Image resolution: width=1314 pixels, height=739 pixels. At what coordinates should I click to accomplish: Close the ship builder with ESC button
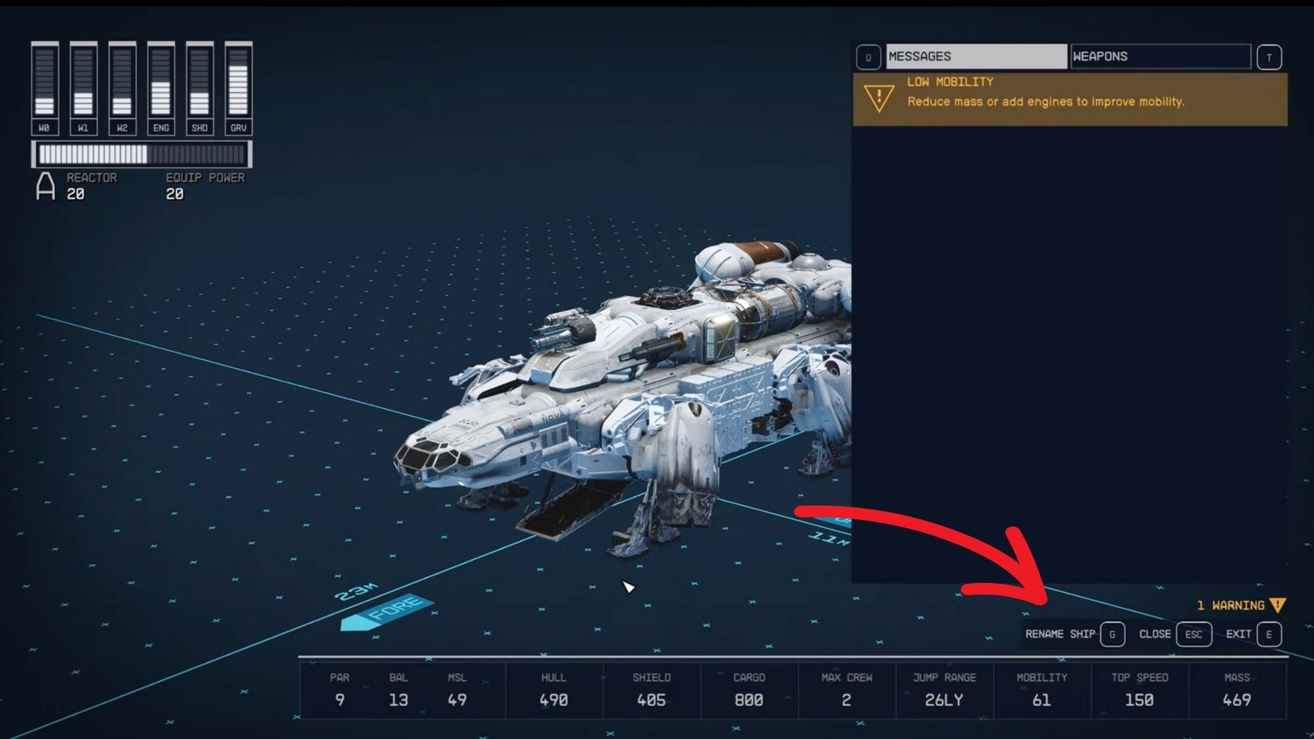(x=1175, y=634)
